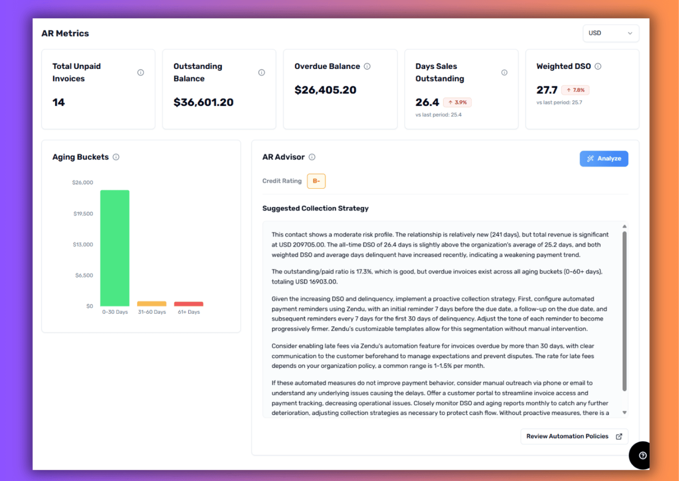Click the strategy text scrollbar up arrow

coord(624,227)
